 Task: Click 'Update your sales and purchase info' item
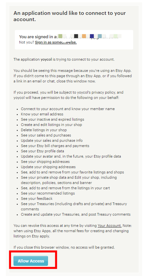[x=52, y=140]
